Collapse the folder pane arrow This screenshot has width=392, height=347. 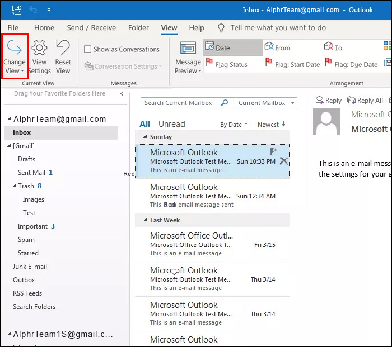click(122, 93)
